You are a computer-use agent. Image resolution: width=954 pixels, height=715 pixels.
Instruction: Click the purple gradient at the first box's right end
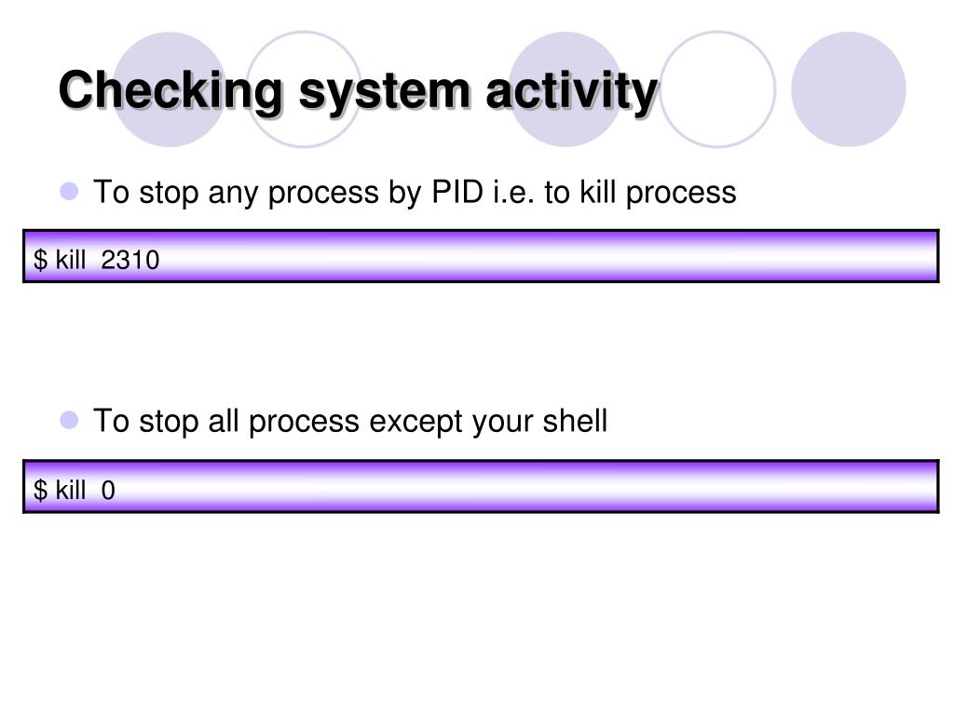[x=913, y=256]
